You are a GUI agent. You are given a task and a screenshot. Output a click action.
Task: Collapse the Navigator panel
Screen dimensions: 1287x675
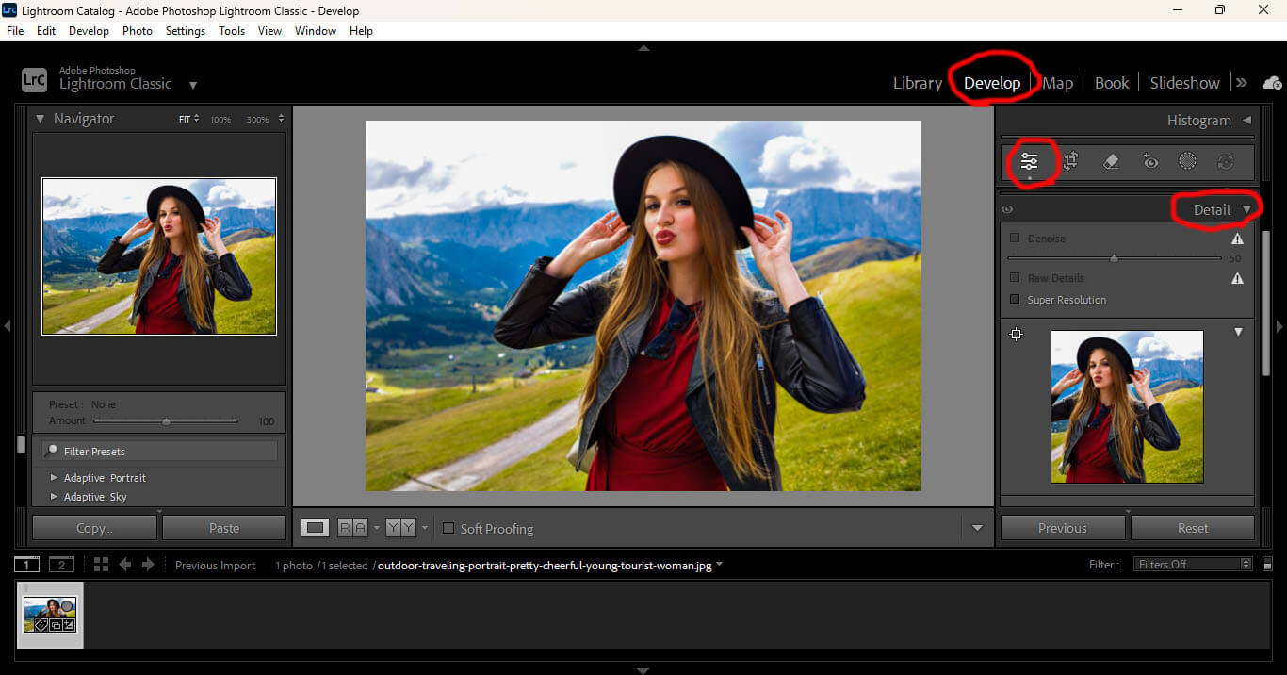click(x=40, y=118)
